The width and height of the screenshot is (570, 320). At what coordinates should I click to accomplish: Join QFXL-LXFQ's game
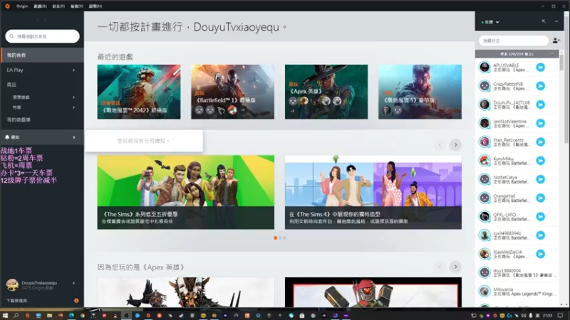541,217
